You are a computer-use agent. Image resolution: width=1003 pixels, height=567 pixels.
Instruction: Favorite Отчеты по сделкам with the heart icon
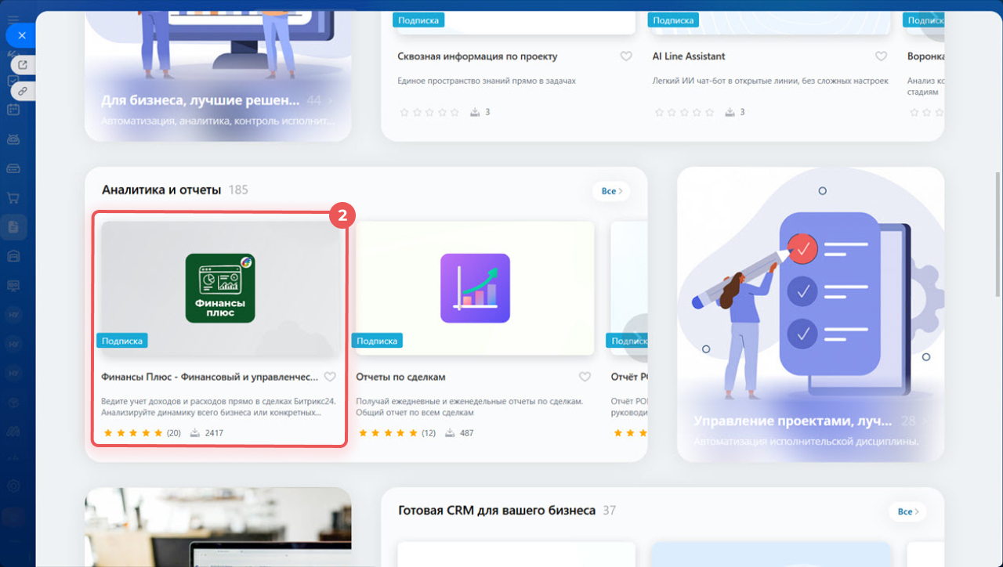(585, 377)
